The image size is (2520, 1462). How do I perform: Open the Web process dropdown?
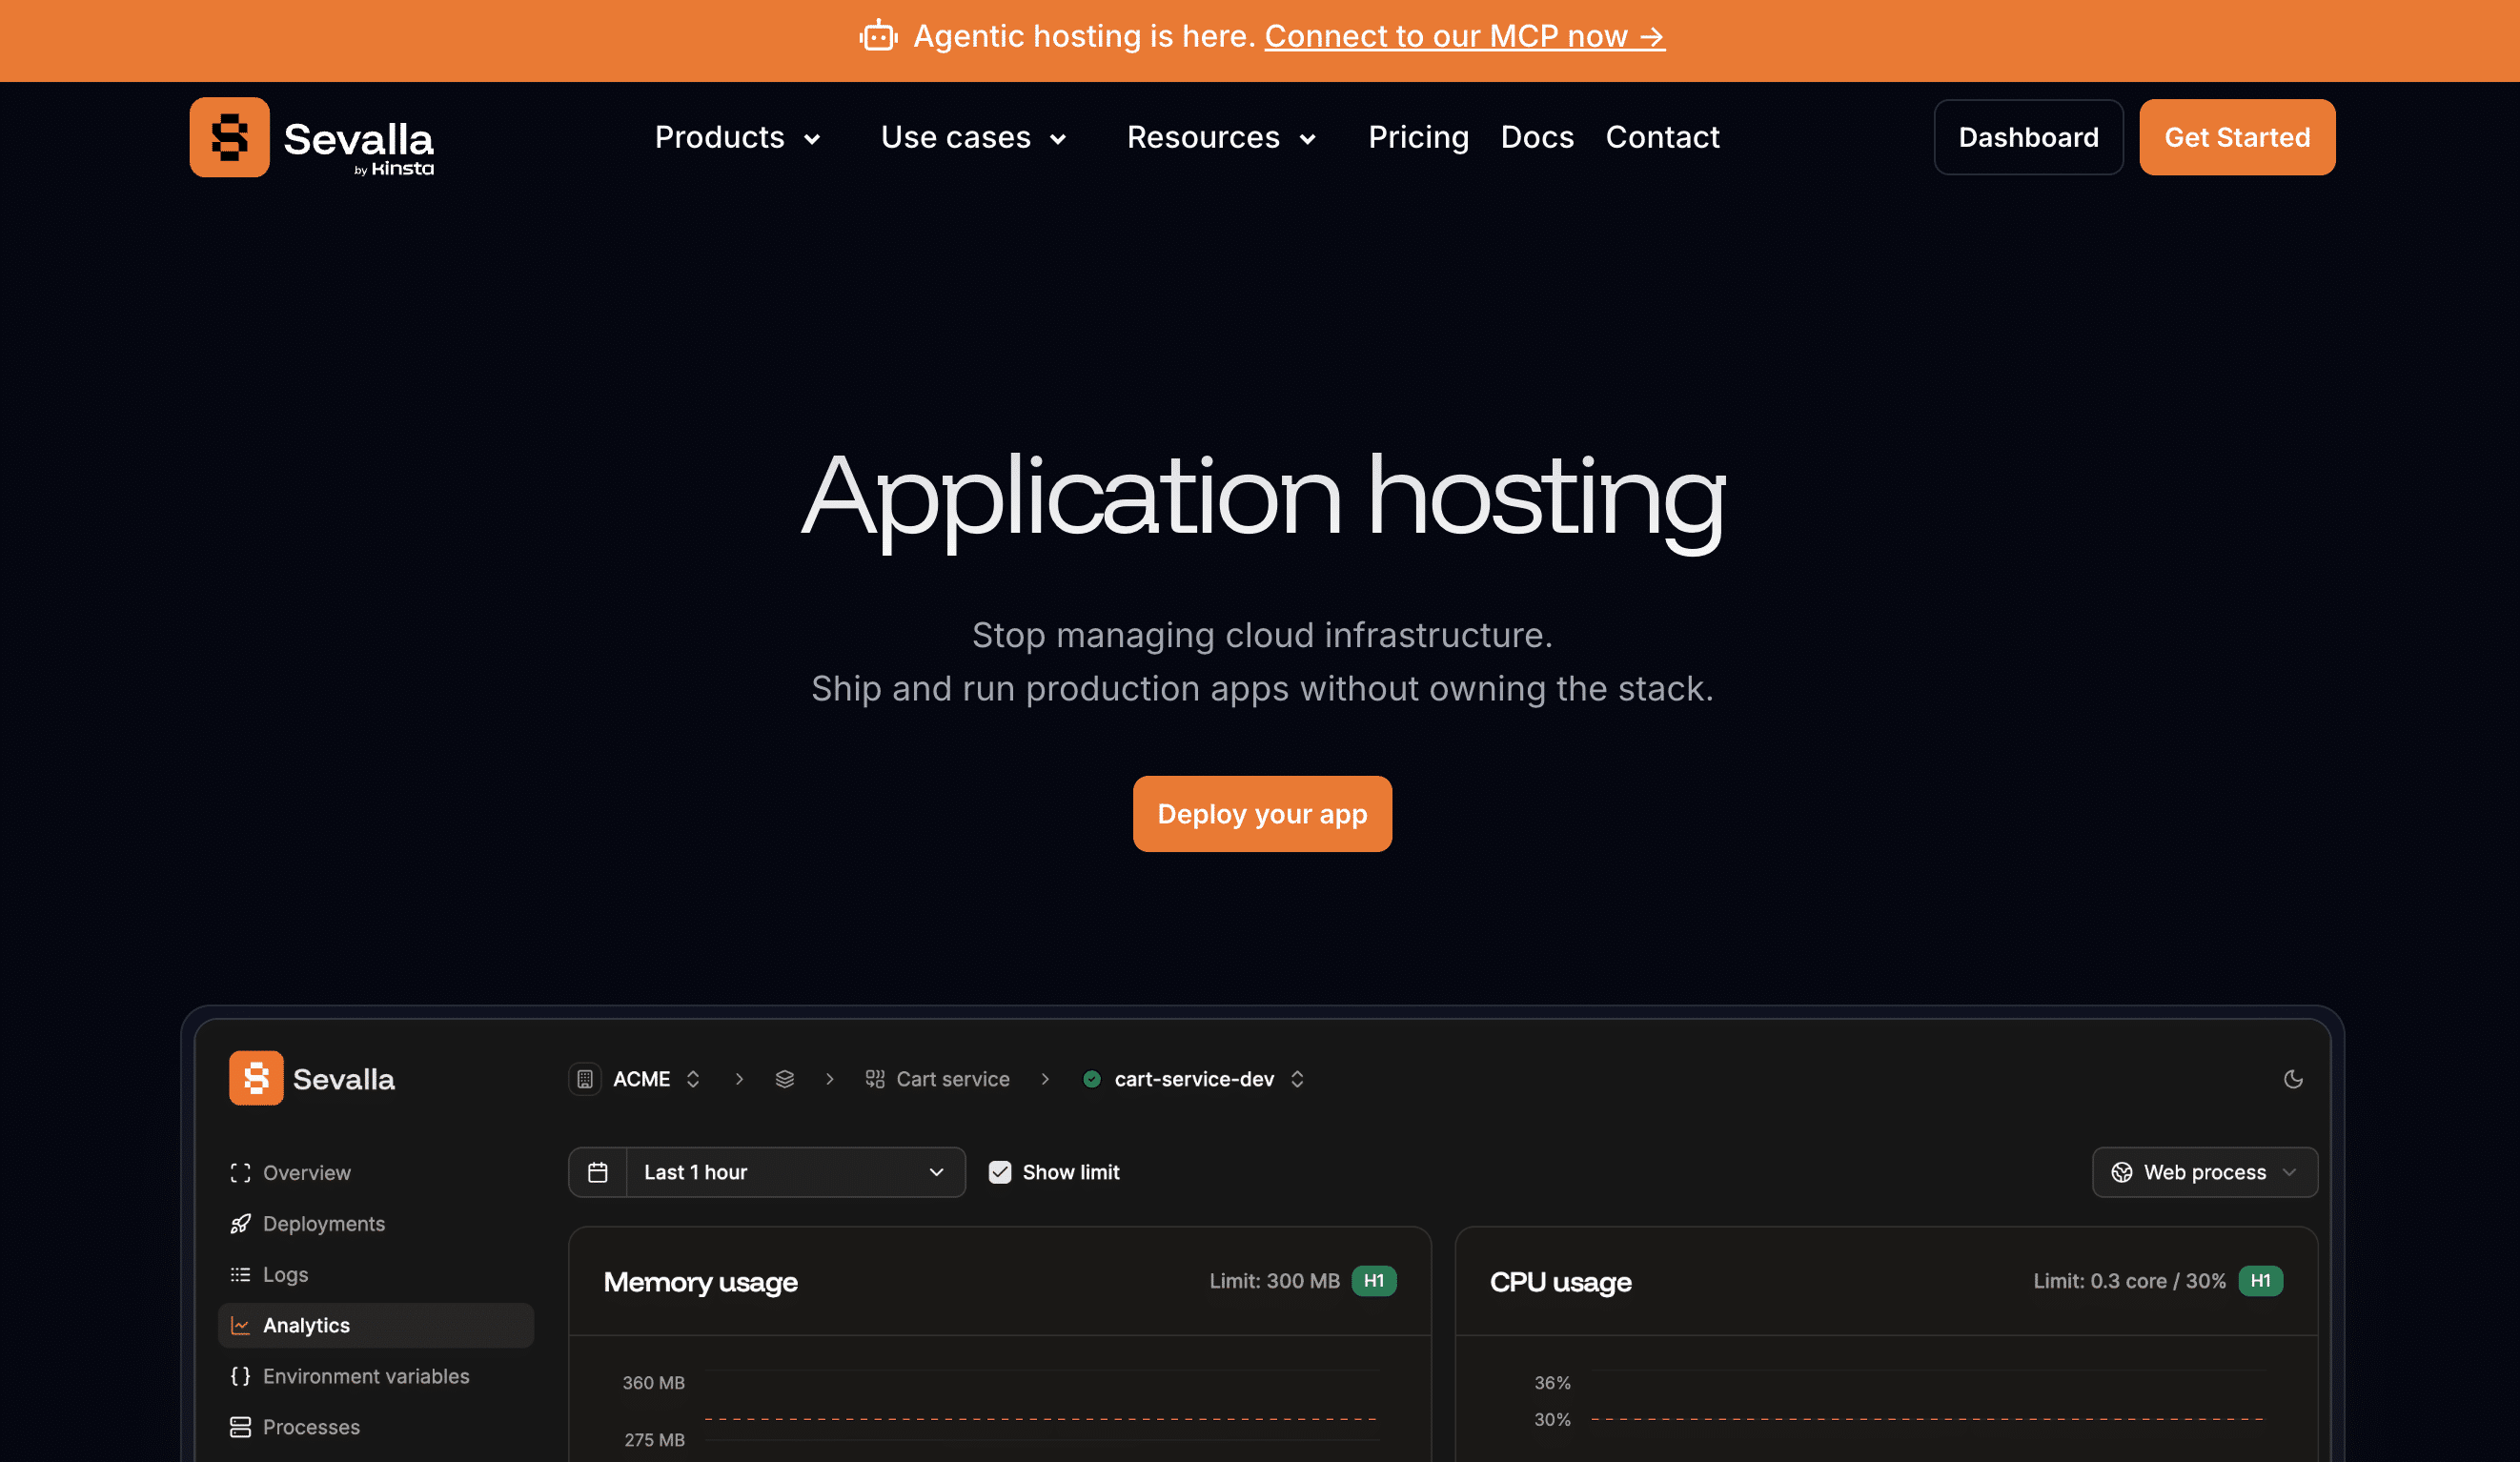tap(2205, 1172)
